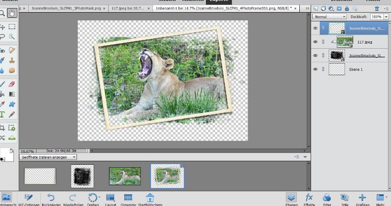The image size is (391, 206).
Task: Select the rectangular Marquee selection tool
Action: pyautogui.click(x=12, y=27)
